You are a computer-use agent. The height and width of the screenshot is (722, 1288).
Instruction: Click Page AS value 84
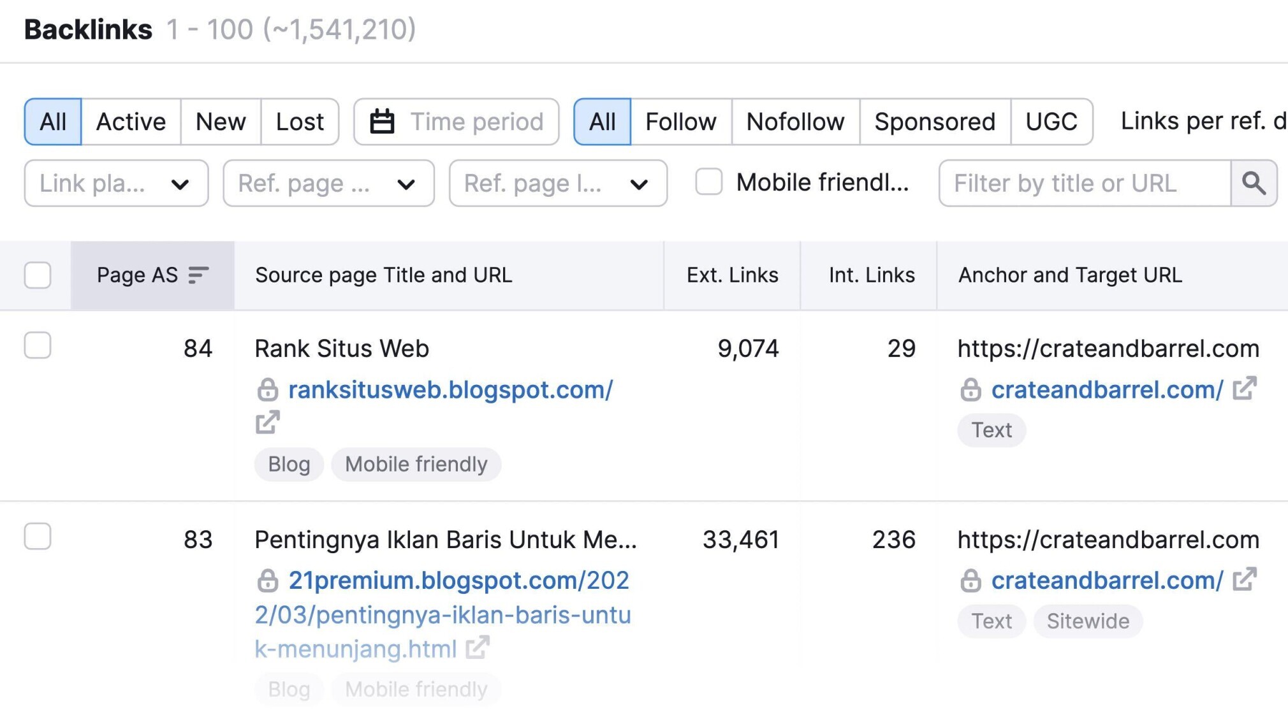pyautogui.click(x=198, y=349)
